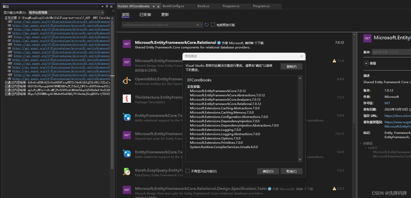This screenshot has height=198, width=411.
Task: Click the package list scrollbar thumb
Action: click(354, 80)
